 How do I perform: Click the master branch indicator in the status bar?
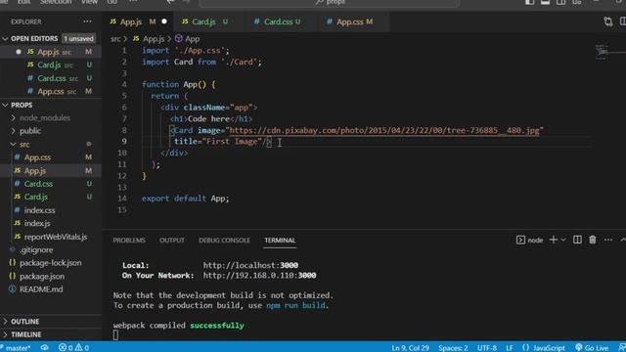[16, 348]
